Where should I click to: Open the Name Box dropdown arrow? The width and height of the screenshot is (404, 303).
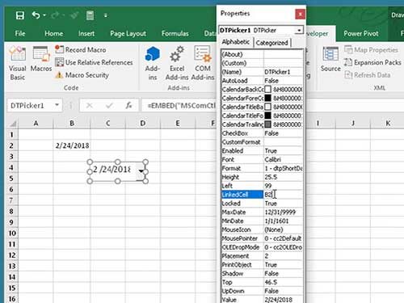click(x=57, y=105)
